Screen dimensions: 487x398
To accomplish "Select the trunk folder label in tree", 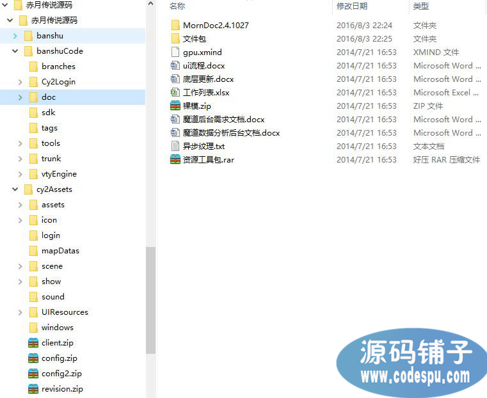I will (x=51, y=159).
